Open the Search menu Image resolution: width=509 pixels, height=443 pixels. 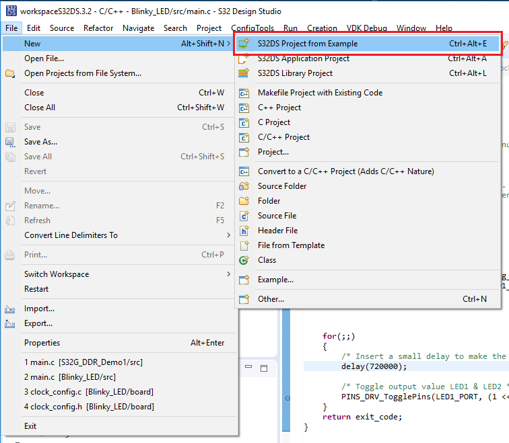pos(175,28)
